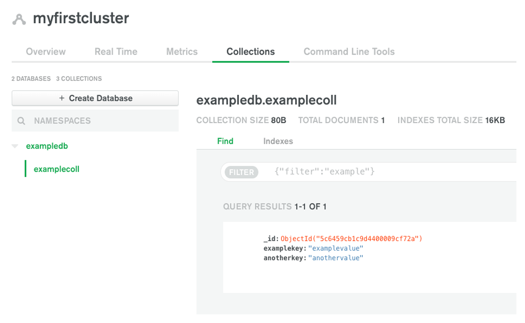Collapse the exampledb database tree
Viewport: 525px width, 323px height.
tap(15, 146)
